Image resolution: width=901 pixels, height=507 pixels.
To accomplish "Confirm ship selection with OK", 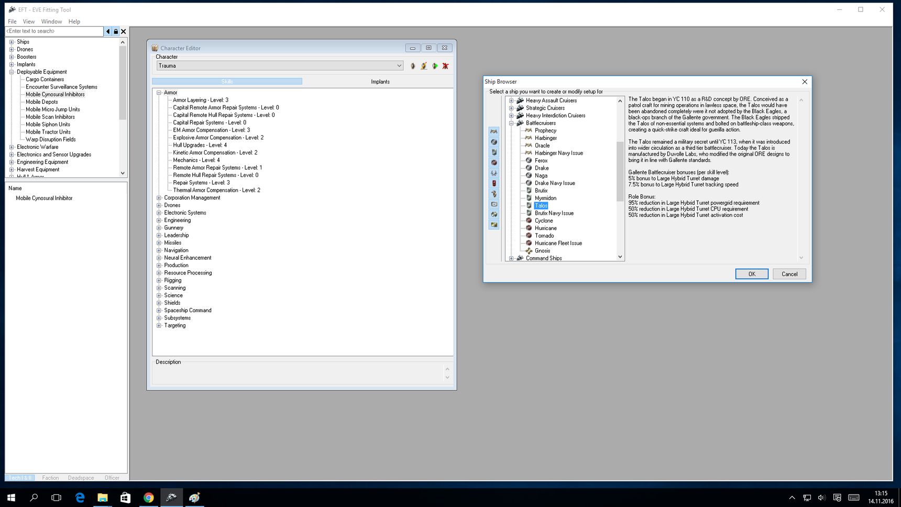I will click(x=752, y=274).
